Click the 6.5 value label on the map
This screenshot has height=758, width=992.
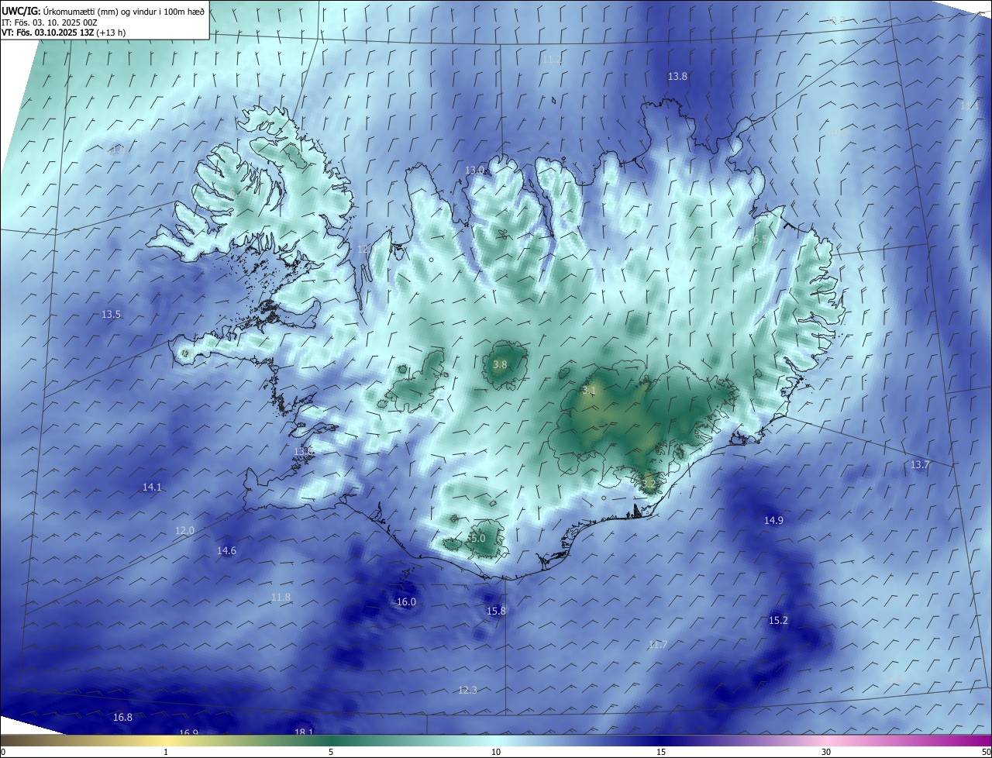pos(759,240)
